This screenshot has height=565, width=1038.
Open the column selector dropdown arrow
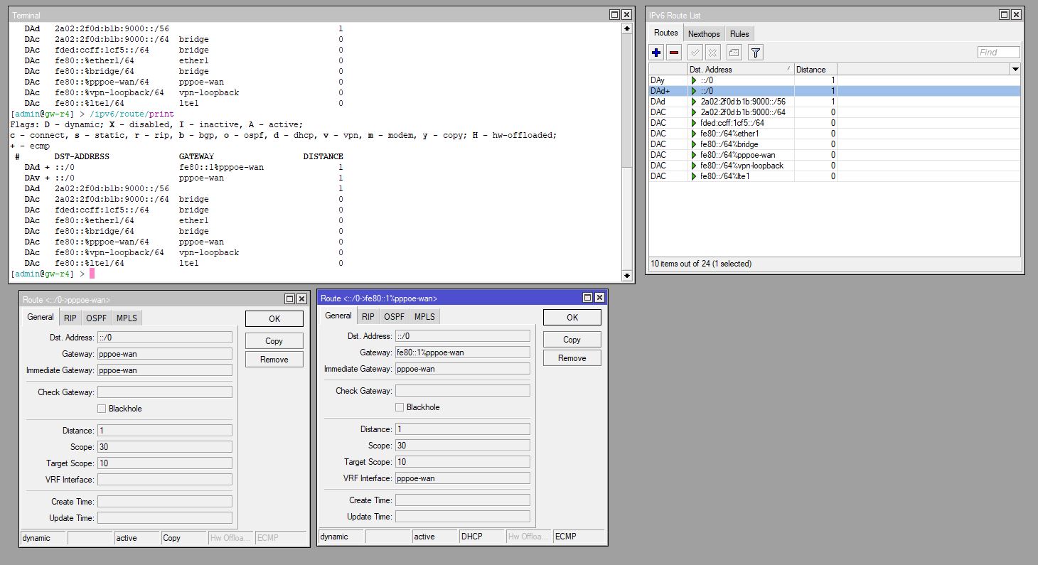pos(1015,70)
